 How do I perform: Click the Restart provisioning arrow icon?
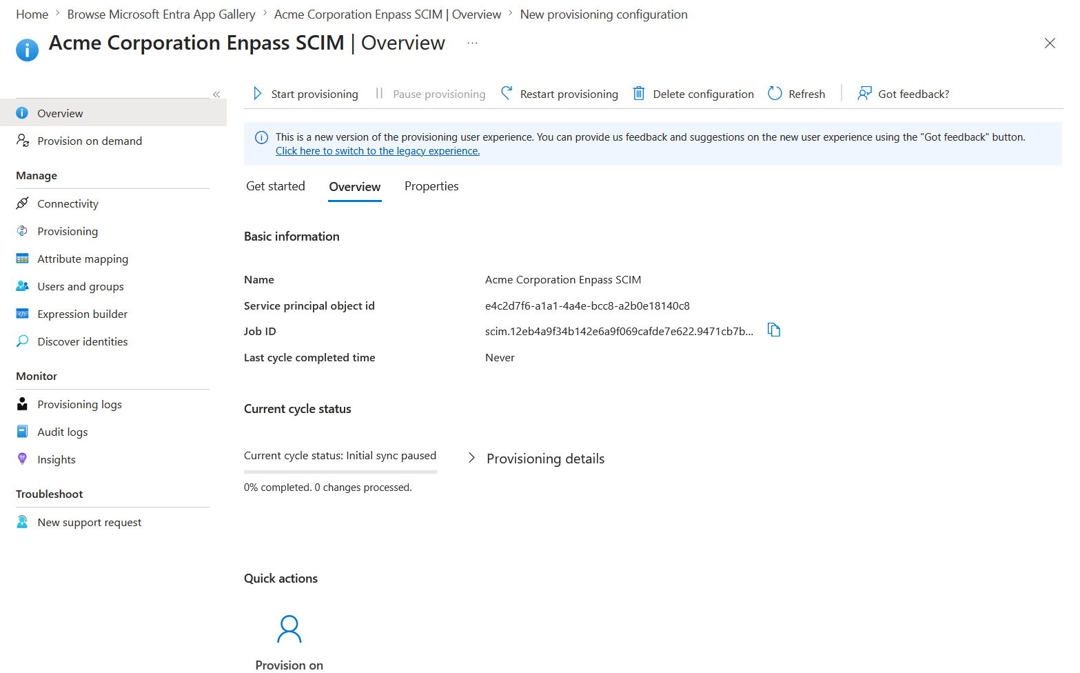507,93
